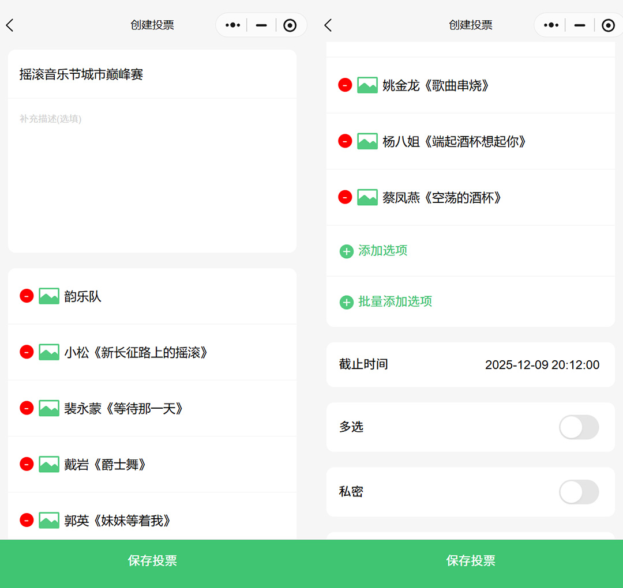
Task: Delete the 姚金龙《歌曲串烧》 option
Action: (344, 85)
